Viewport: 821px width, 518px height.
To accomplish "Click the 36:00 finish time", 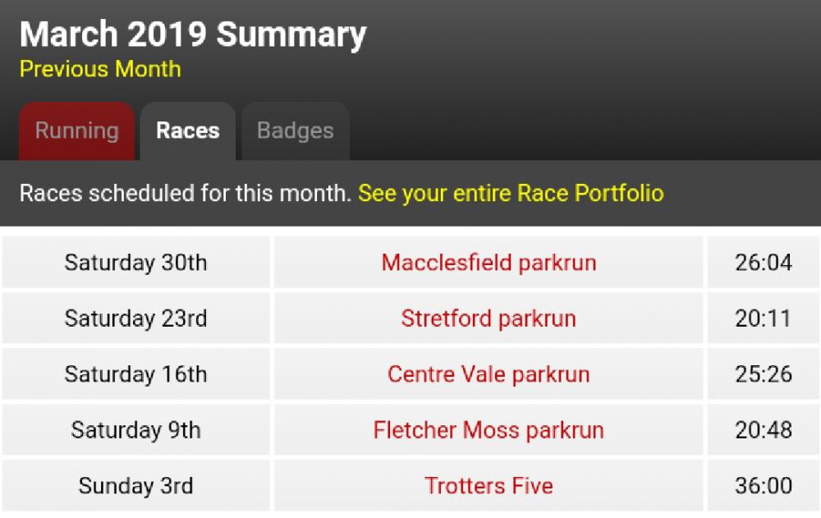I will [x=764, y=485].
